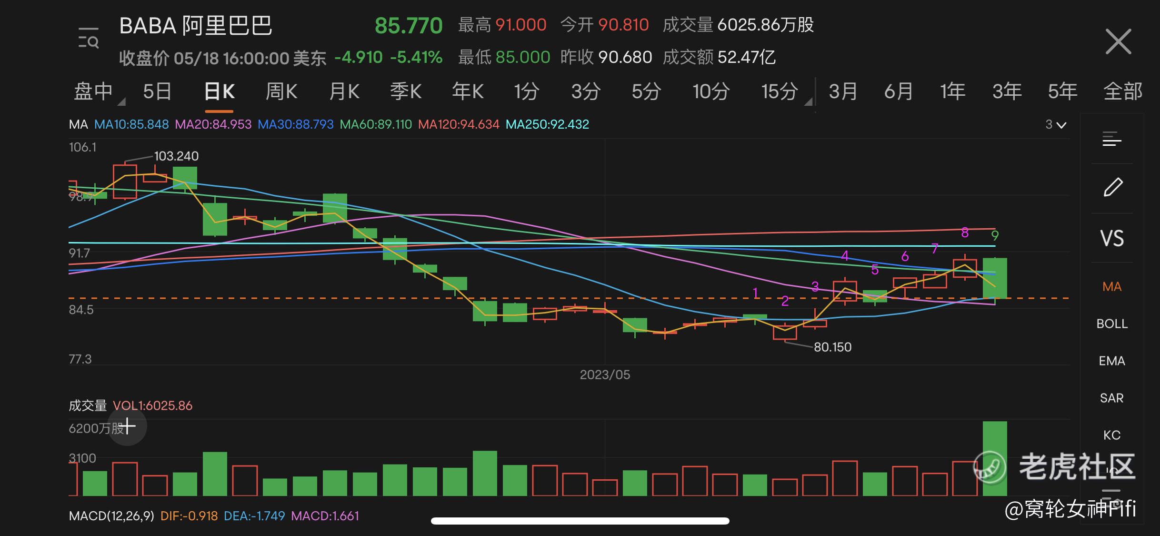The width and height of the screenshot is (1160, 536).
Task: Switch to the 1分 tab
Action: coord(527,91)
